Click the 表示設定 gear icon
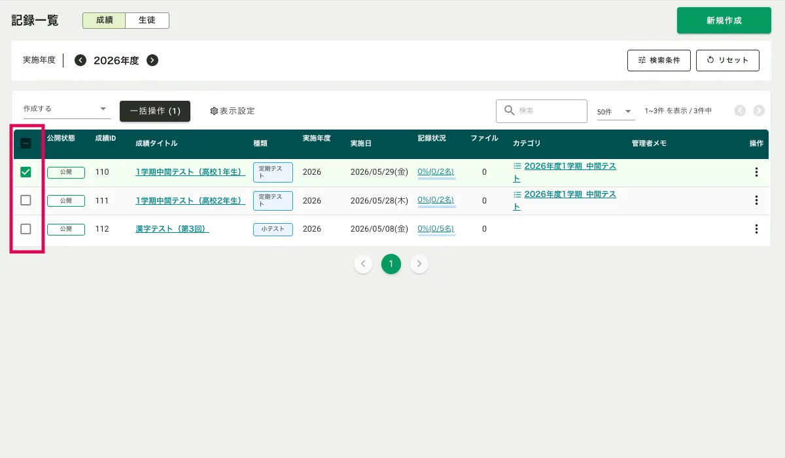 214,111
